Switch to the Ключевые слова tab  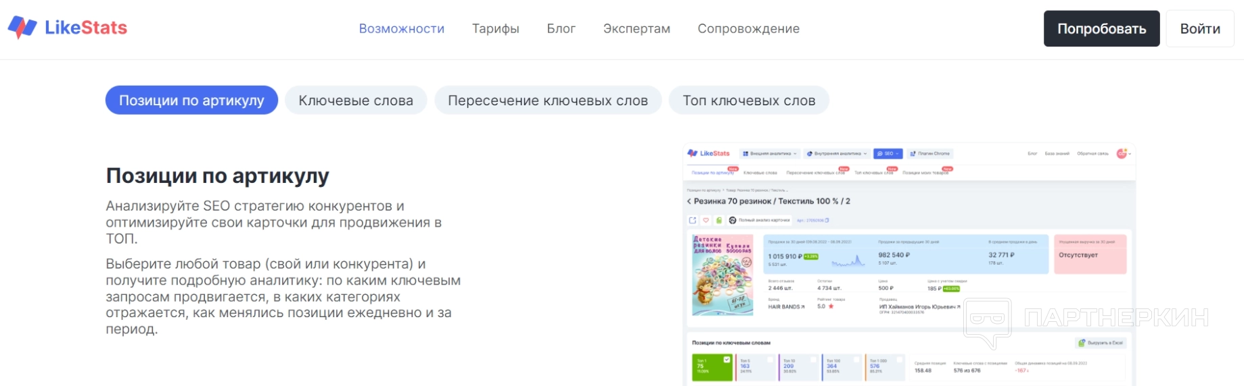click(x=356, y=101)
